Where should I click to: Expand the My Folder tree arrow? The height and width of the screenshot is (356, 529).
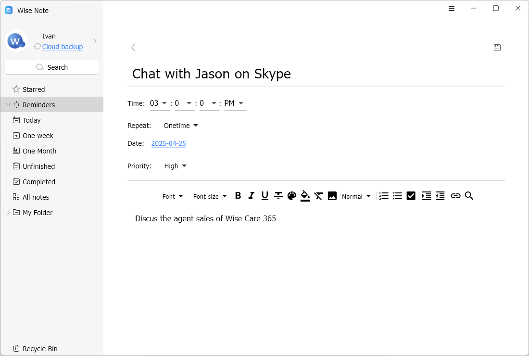point(9,212)
